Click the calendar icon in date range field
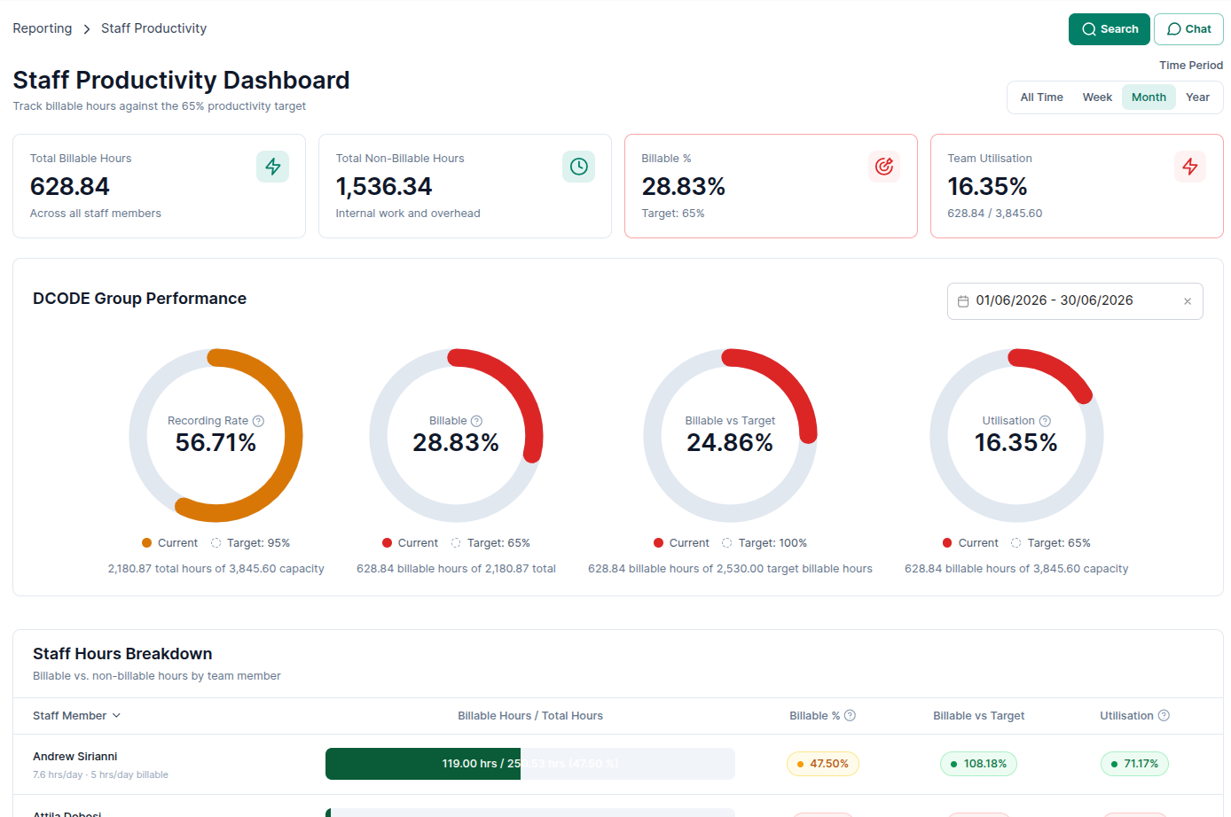1231x817 pixels. click(x=963, y=301)
